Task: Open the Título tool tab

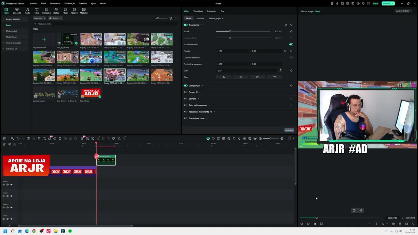Action: (x=37, y=11)
